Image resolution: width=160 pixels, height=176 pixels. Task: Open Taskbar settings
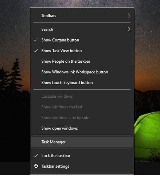[x=82, y=166]
